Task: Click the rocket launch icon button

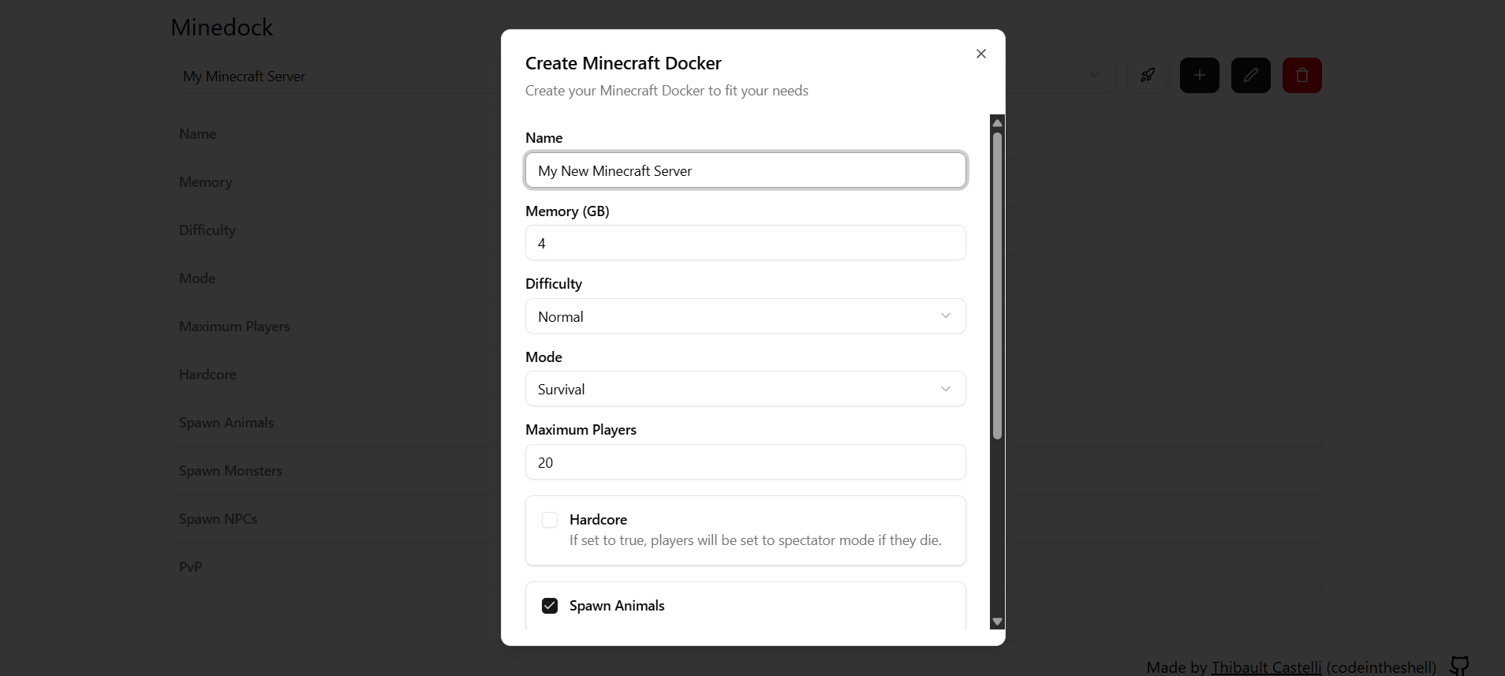Action: click(1148, 76)
